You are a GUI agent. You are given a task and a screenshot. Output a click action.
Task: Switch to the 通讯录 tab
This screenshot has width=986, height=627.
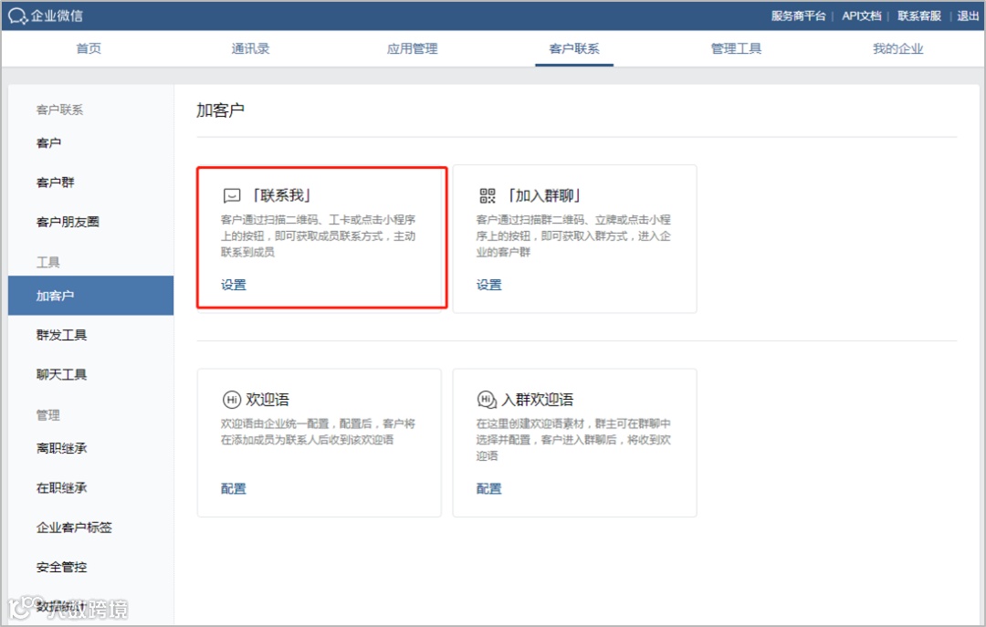(250, 48)
